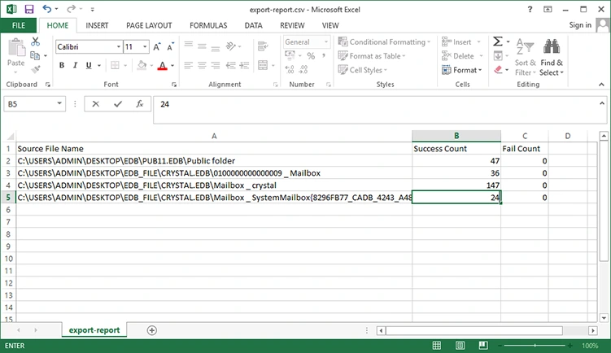Click the Delete cells button
Image resolution: width=611 pixels, height=353 pixels.
[x=463, y=56]
